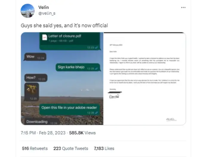209x157 pixels.
Task: Open the @velin_s handle link
Action: coord(47,13)
